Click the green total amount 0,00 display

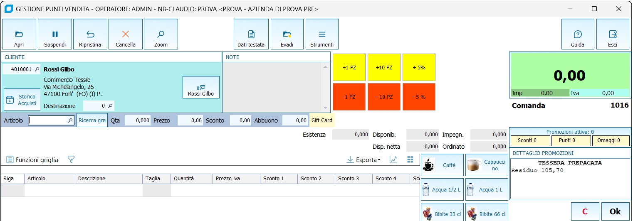pos(569,75)
